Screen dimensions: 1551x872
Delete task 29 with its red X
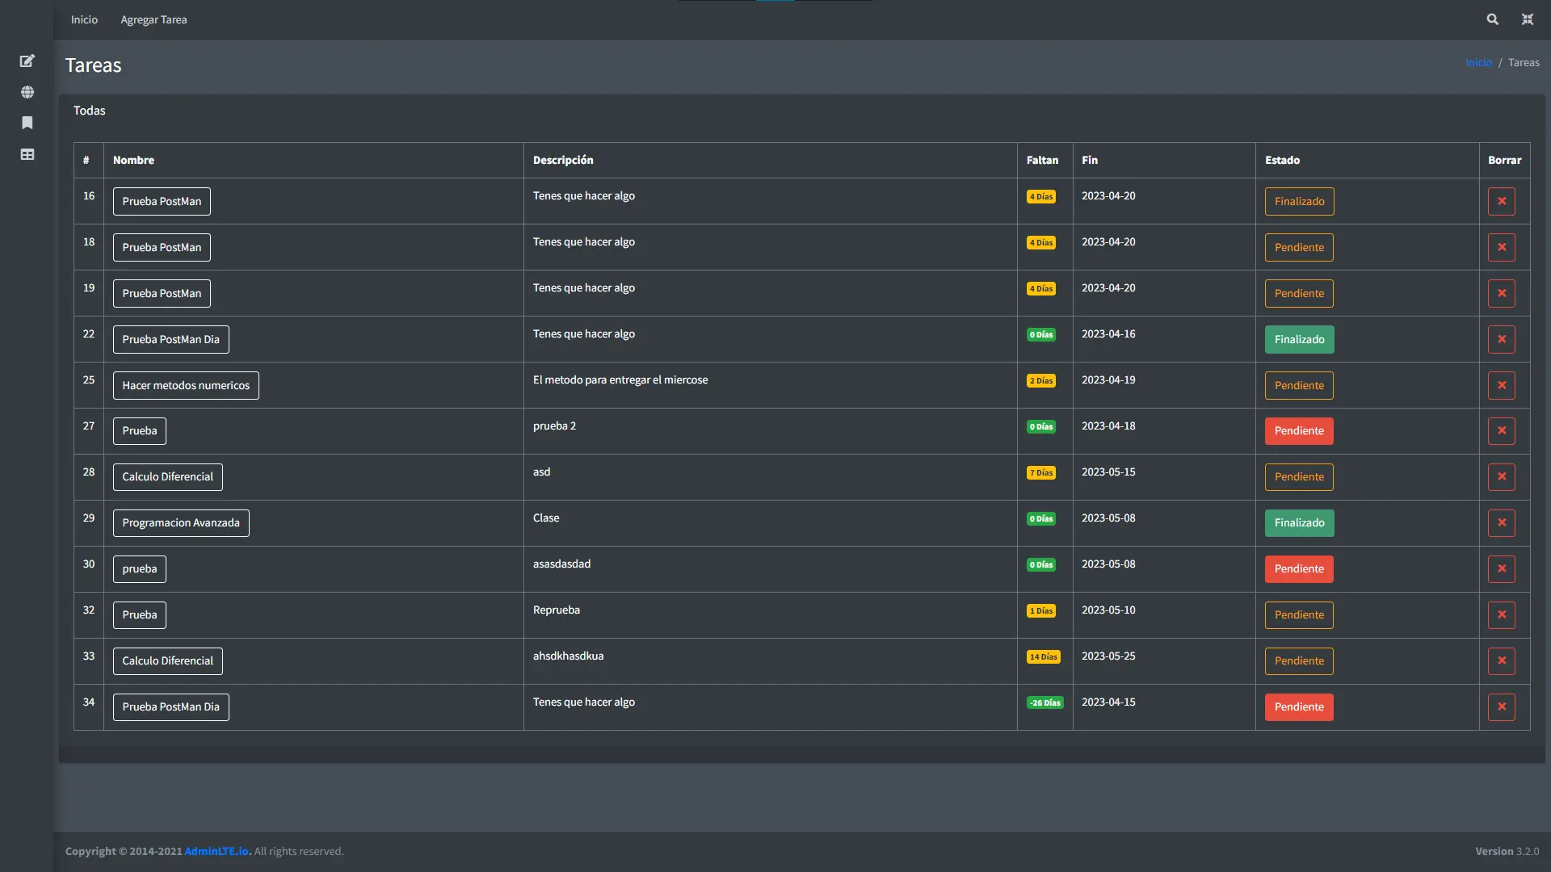pos(1502,522)
